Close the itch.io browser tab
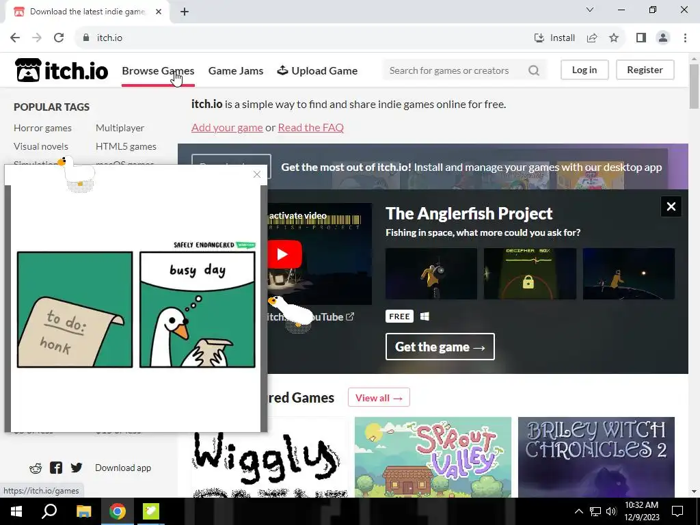 pos(159,12)
